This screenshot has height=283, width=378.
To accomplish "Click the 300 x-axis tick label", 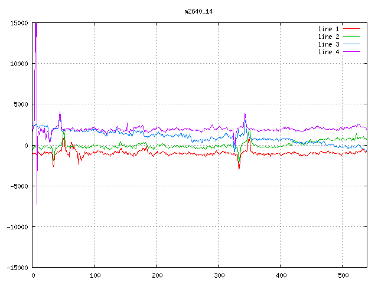I will pyautogui.click(x=218, y=275).
